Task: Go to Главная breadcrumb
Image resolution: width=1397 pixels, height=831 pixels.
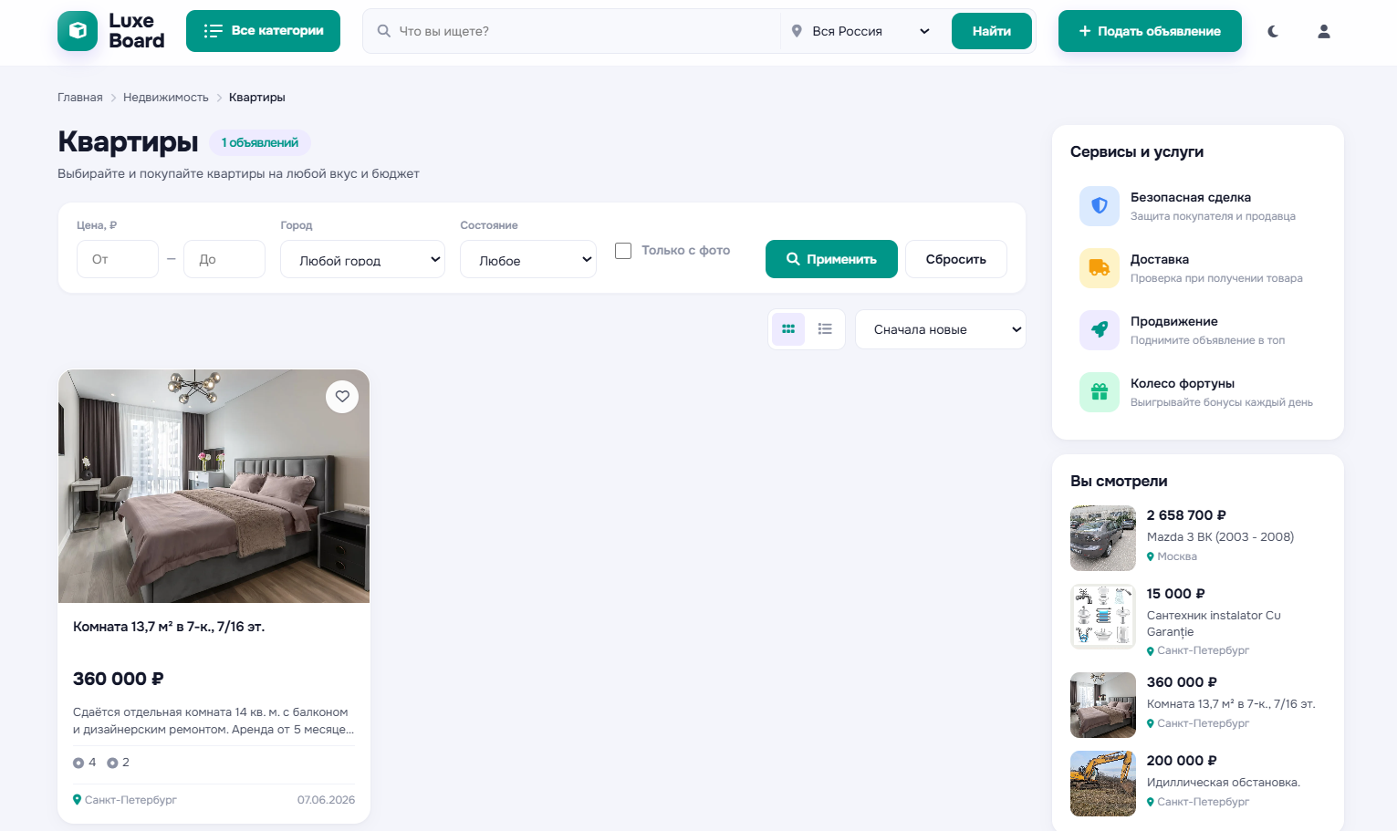Action: (x=80, y=98)
